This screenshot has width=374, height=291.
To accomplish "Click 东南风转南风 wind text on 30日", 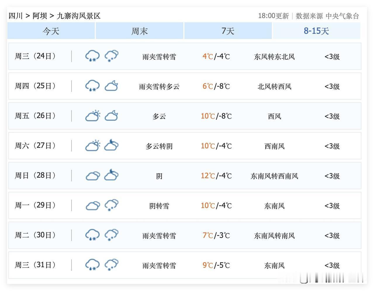I will click(274, 235).
